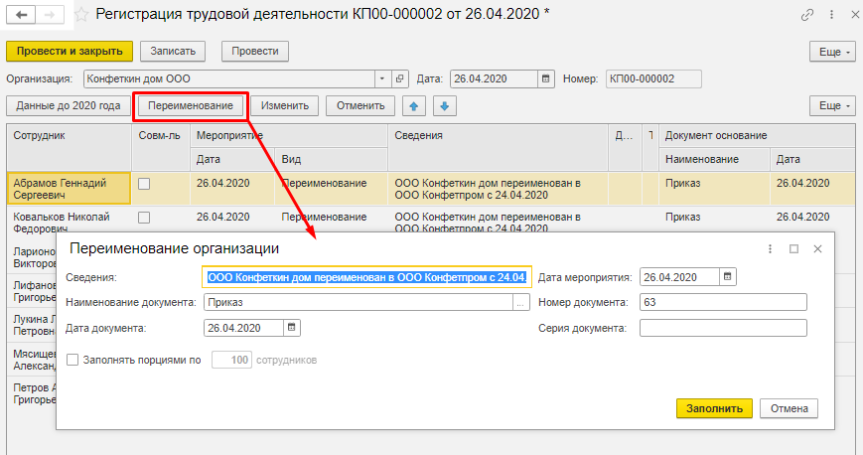Open calendar for Дата документа
The height and width of the screenshot is (455, 863).
coord(292,328)
